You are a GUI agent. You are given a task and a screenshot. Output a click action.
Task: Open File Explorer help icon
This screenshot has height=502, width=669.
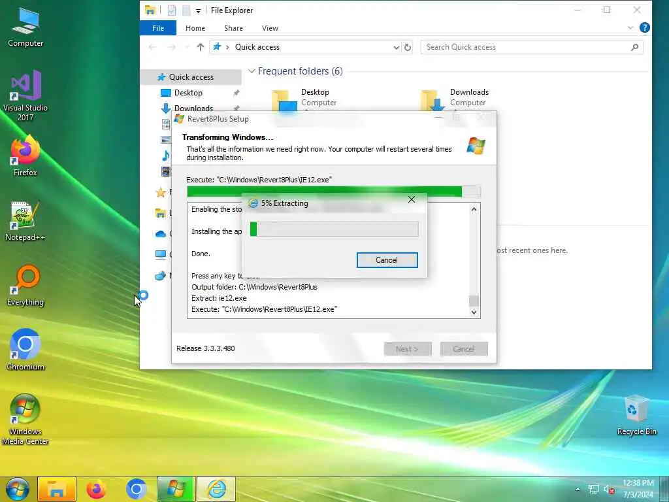pos(645,27)
